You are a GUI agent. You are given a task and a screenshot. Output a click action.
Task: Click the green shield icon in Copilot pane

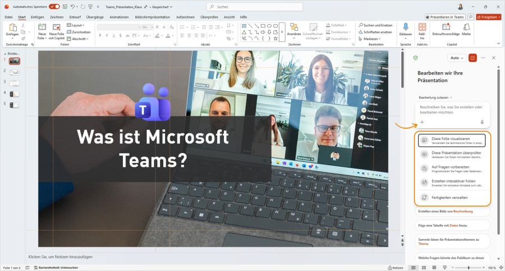pyautogui.click(x=415, y=58)
